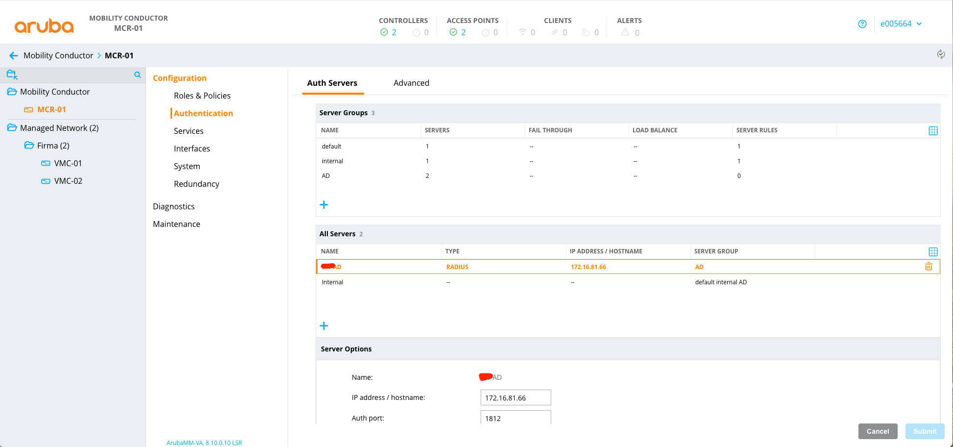Click the back arrow next to Mobility Conductor
The width and height of the screenshot is (953, 447).
(14, 56)
